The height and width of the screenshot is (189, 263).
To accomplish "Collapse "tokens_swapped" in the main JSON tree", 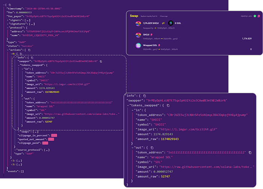I will point(19,65).
